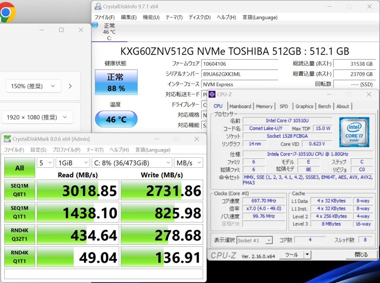Viewport: 380px width, 283px height.
Task: Click the KXG60ZNV512G drive title text
Action: (235, 51)
